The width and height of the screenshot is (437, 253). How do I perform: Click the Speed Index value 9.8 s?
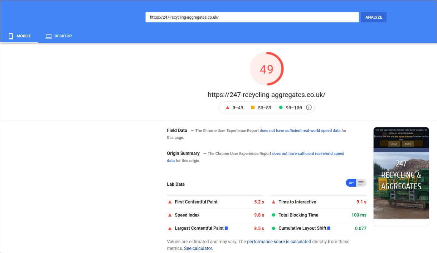coord(259,215)
